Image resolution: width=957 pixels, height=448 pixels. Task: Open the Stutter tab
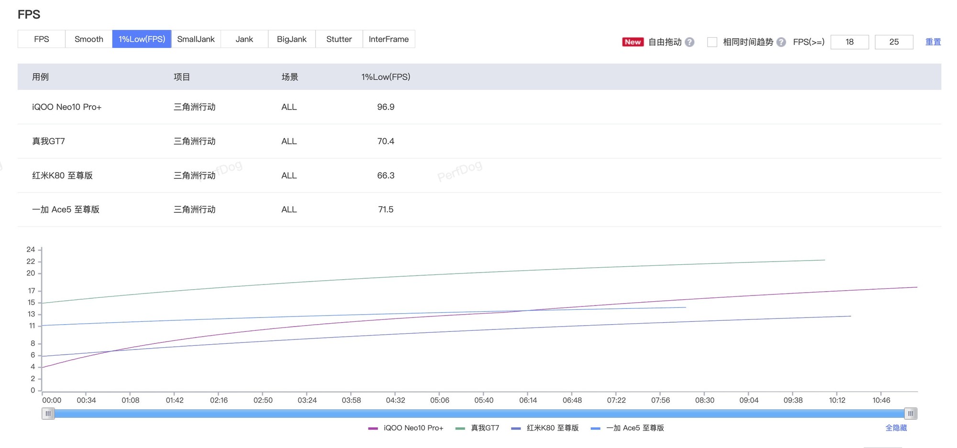click(339, 39)
